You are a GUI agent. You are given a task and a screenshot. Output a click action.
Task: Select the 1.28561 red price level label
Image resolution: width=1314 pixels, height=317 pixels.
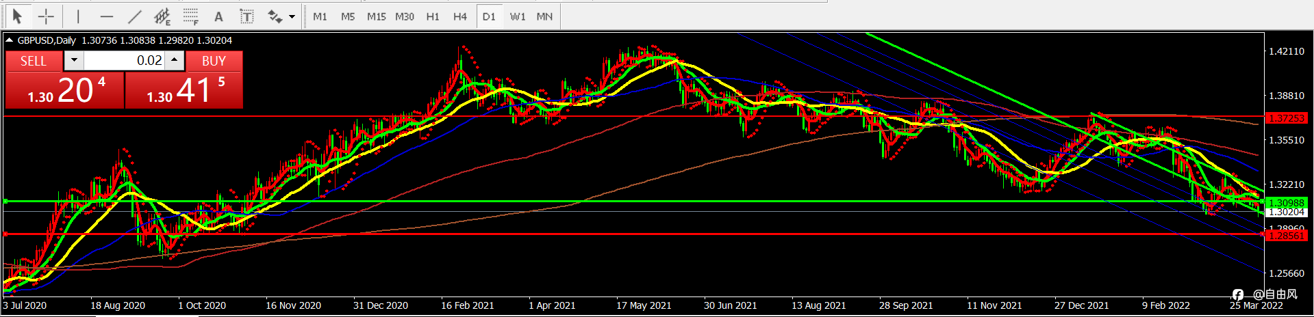(x=1287, y=236)
